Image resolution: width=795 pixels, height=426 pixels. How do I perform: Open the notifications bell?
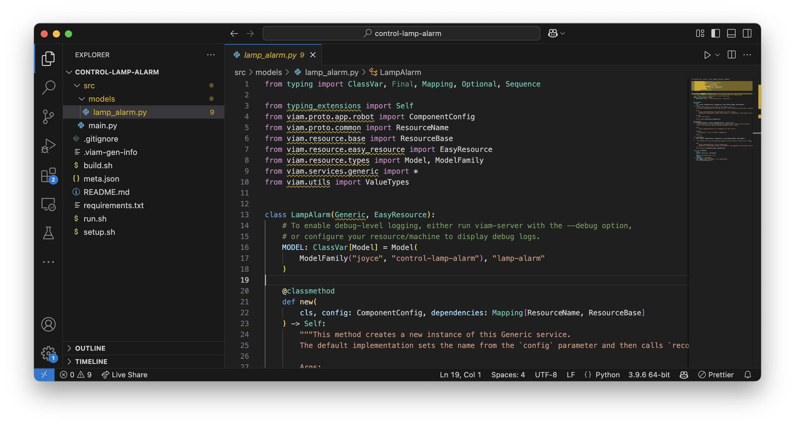(747, 375)
